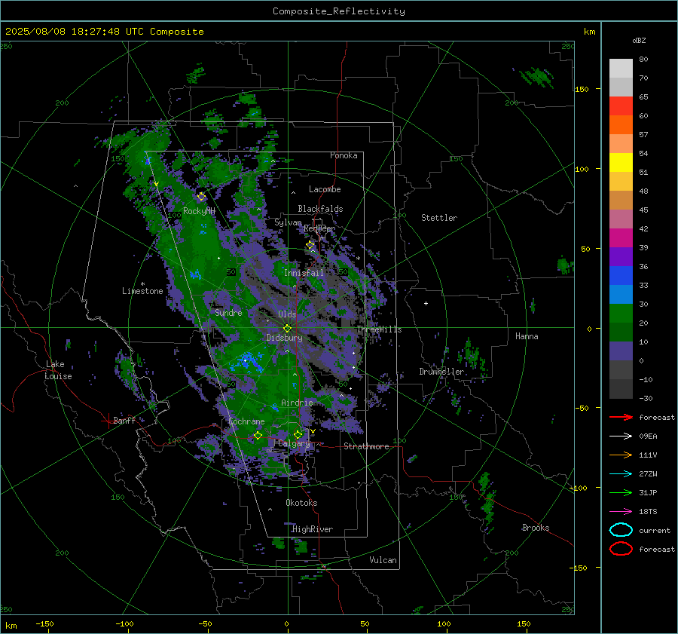
Task: Click the dBZ legend heading
Action: (x=639, y=40)
